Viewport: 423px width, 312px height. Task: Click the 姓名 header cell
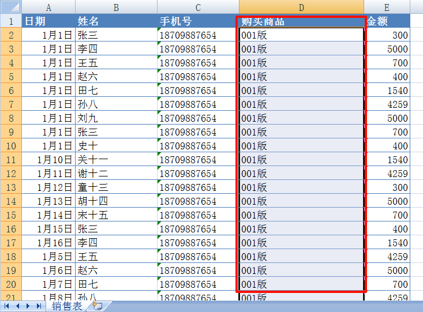coord(116,21)
